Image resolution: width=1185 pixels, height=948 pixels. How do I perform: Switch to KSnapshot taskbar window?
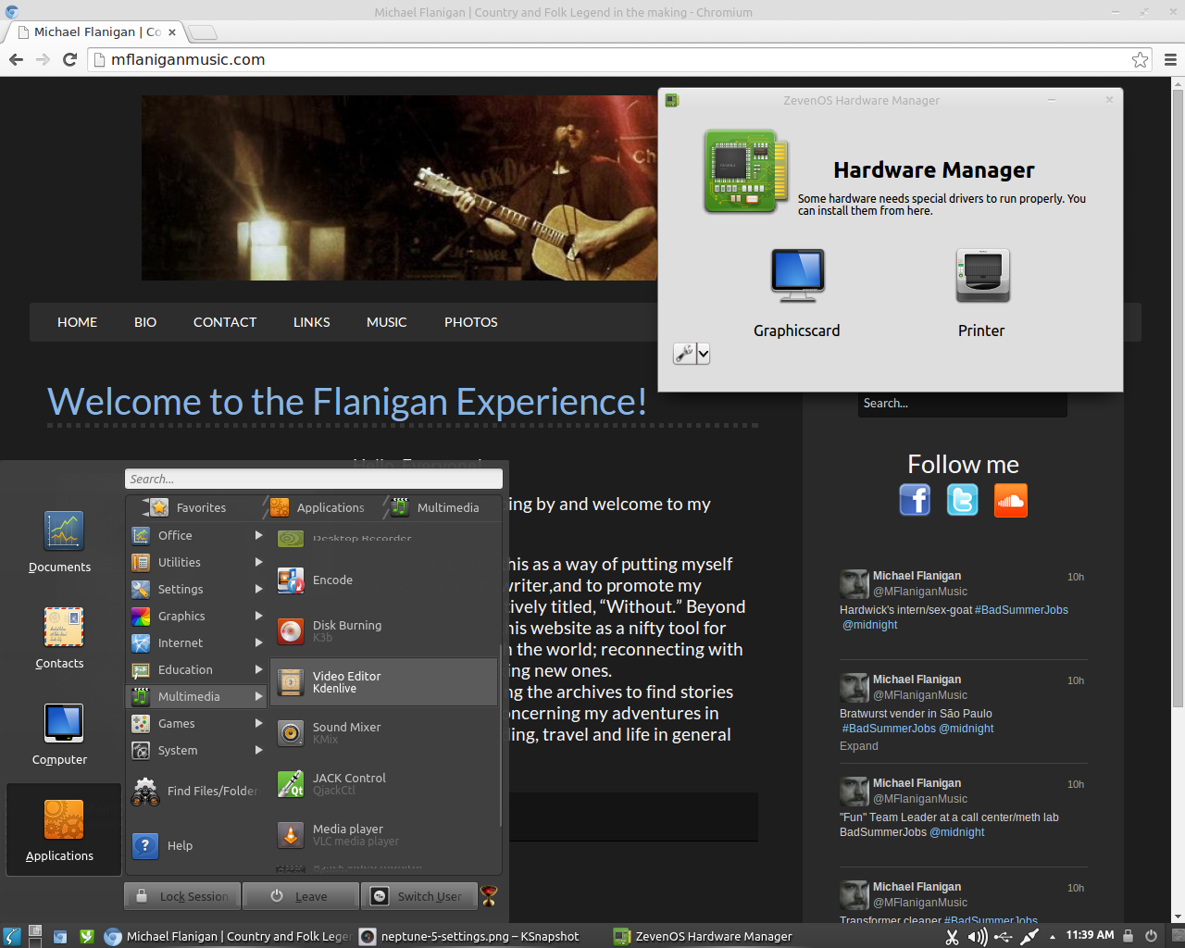[470, 936]
